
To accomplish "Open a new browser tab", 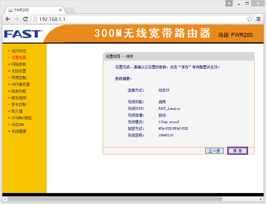I will pos(70,10).
